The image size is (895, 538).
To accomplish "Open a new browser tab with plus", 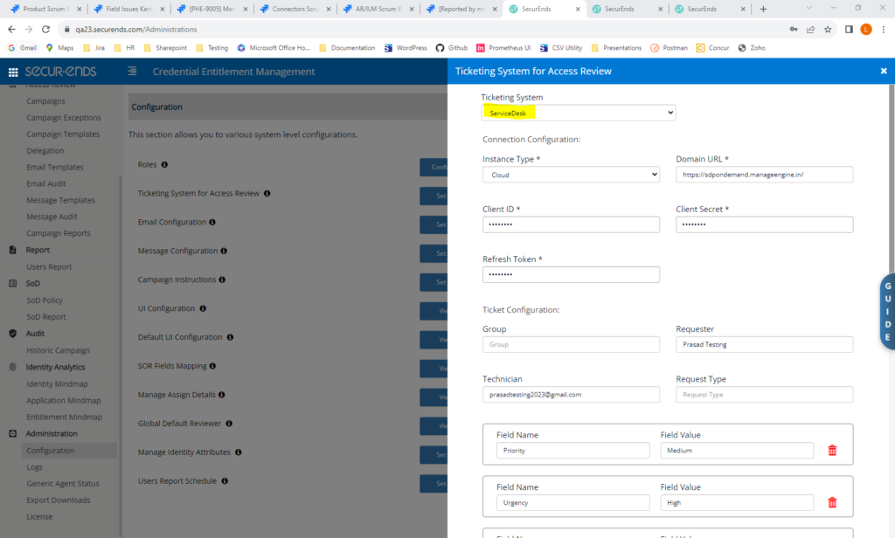I will click(763, 9).
